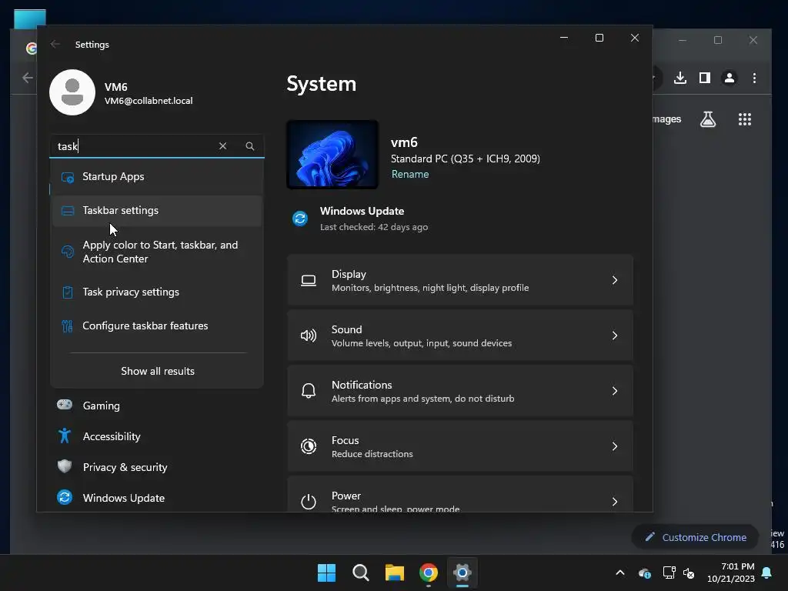Click Show all results
The width and height of the screenshot is (788, 591).
coord(157,371)
